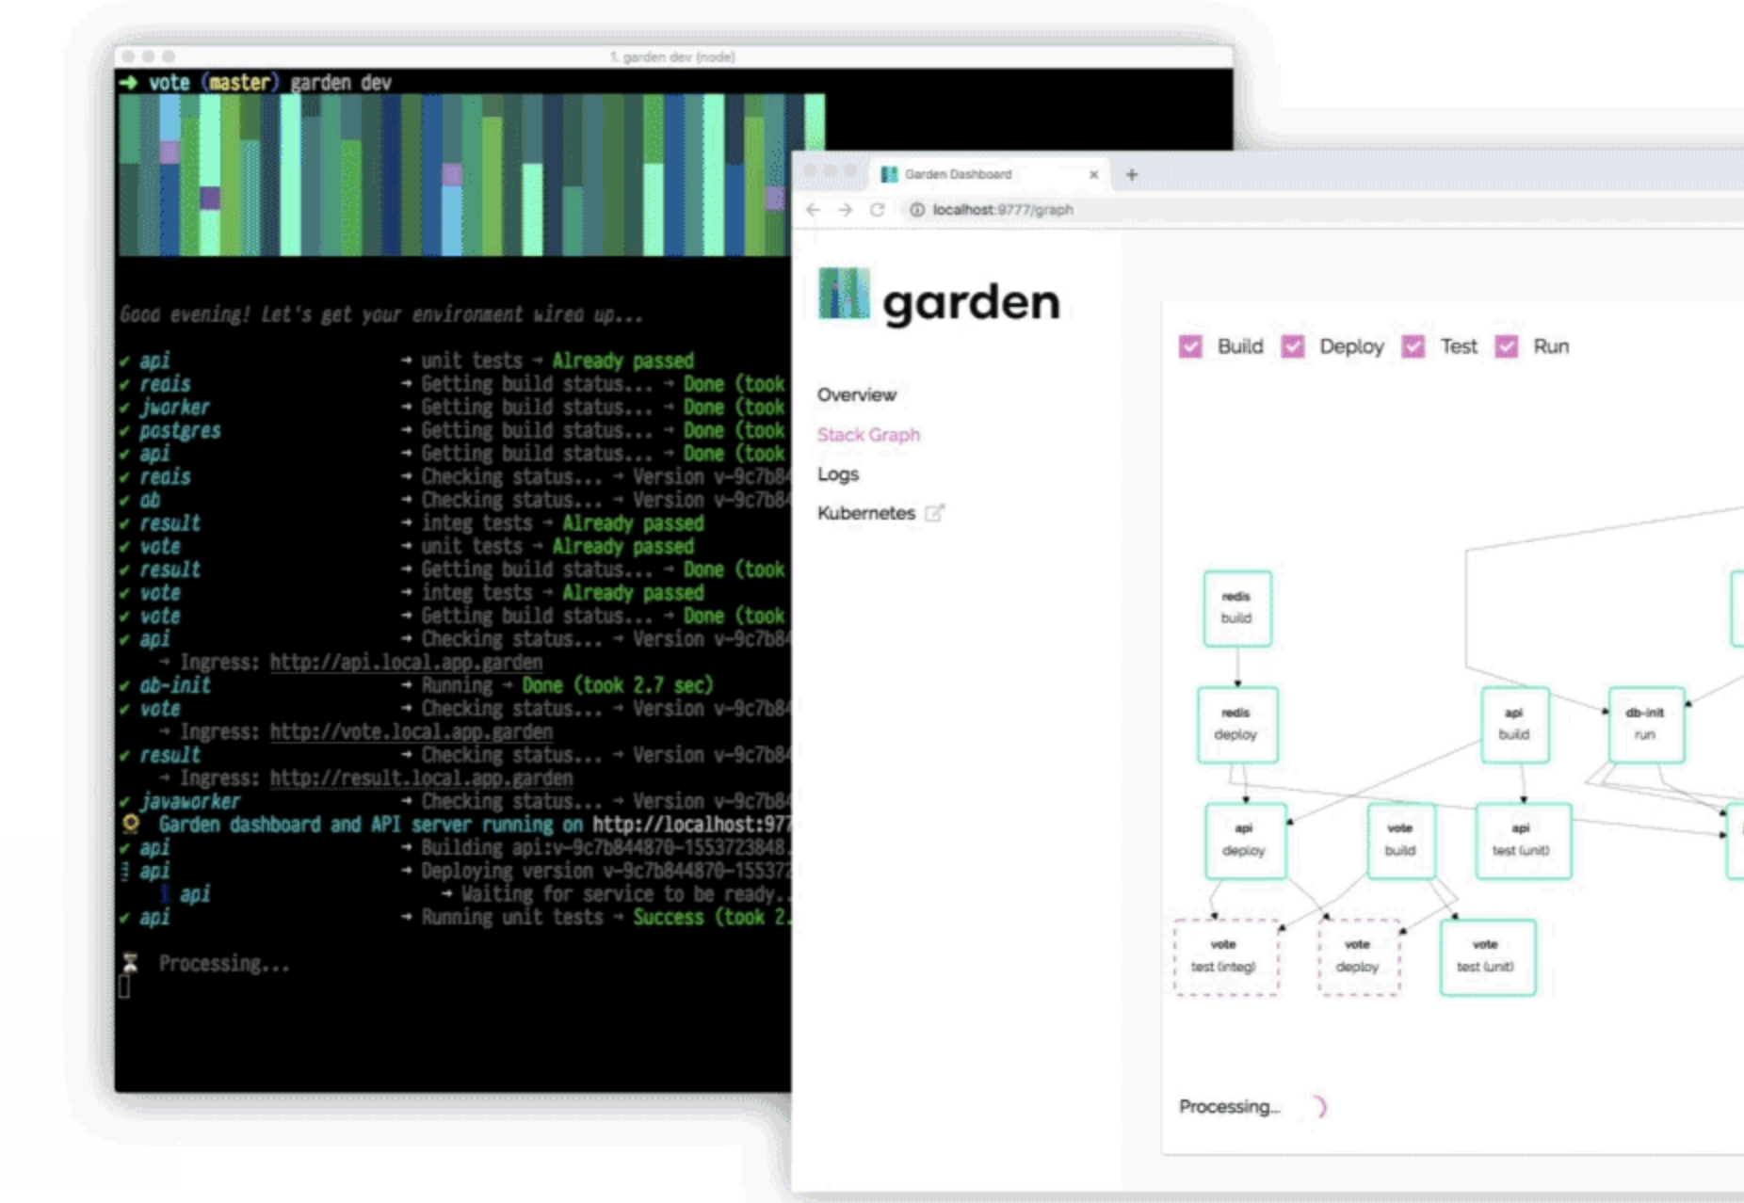1744x1203 pixels.
Task: Click the site info icon in address bar
Action: point(916,210)
